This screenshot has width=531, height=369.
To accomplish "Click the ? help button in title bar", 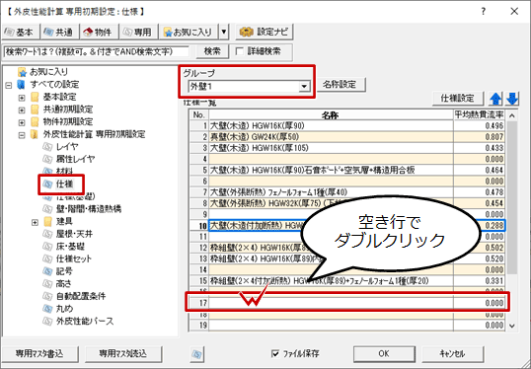I will click(x=484, y=12).
